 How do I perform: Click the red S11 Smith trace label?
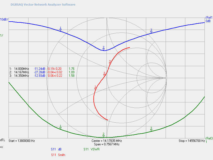tap(58, 155)
